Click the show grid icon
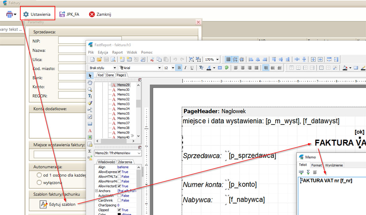Viewport: 366px width, 215px height. click(x=228, y=60)
